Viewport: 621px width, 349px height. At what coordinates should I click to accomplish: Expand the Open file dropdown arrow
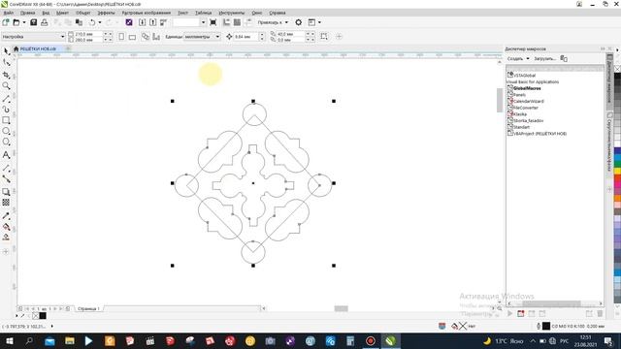pos(23,22)
